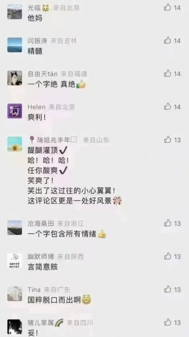The height and width of the screenshot is (337, 189).
Task: Open username 沧海桑田
Action: (x=41, y=224)
